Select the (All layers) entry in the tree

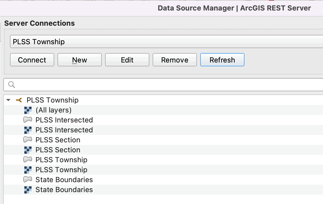[x=53, y=110]
